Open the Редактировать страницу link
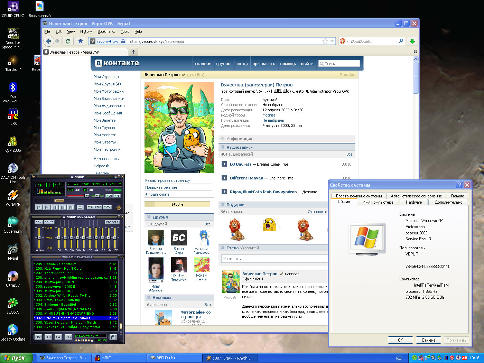 click(168, 180)
